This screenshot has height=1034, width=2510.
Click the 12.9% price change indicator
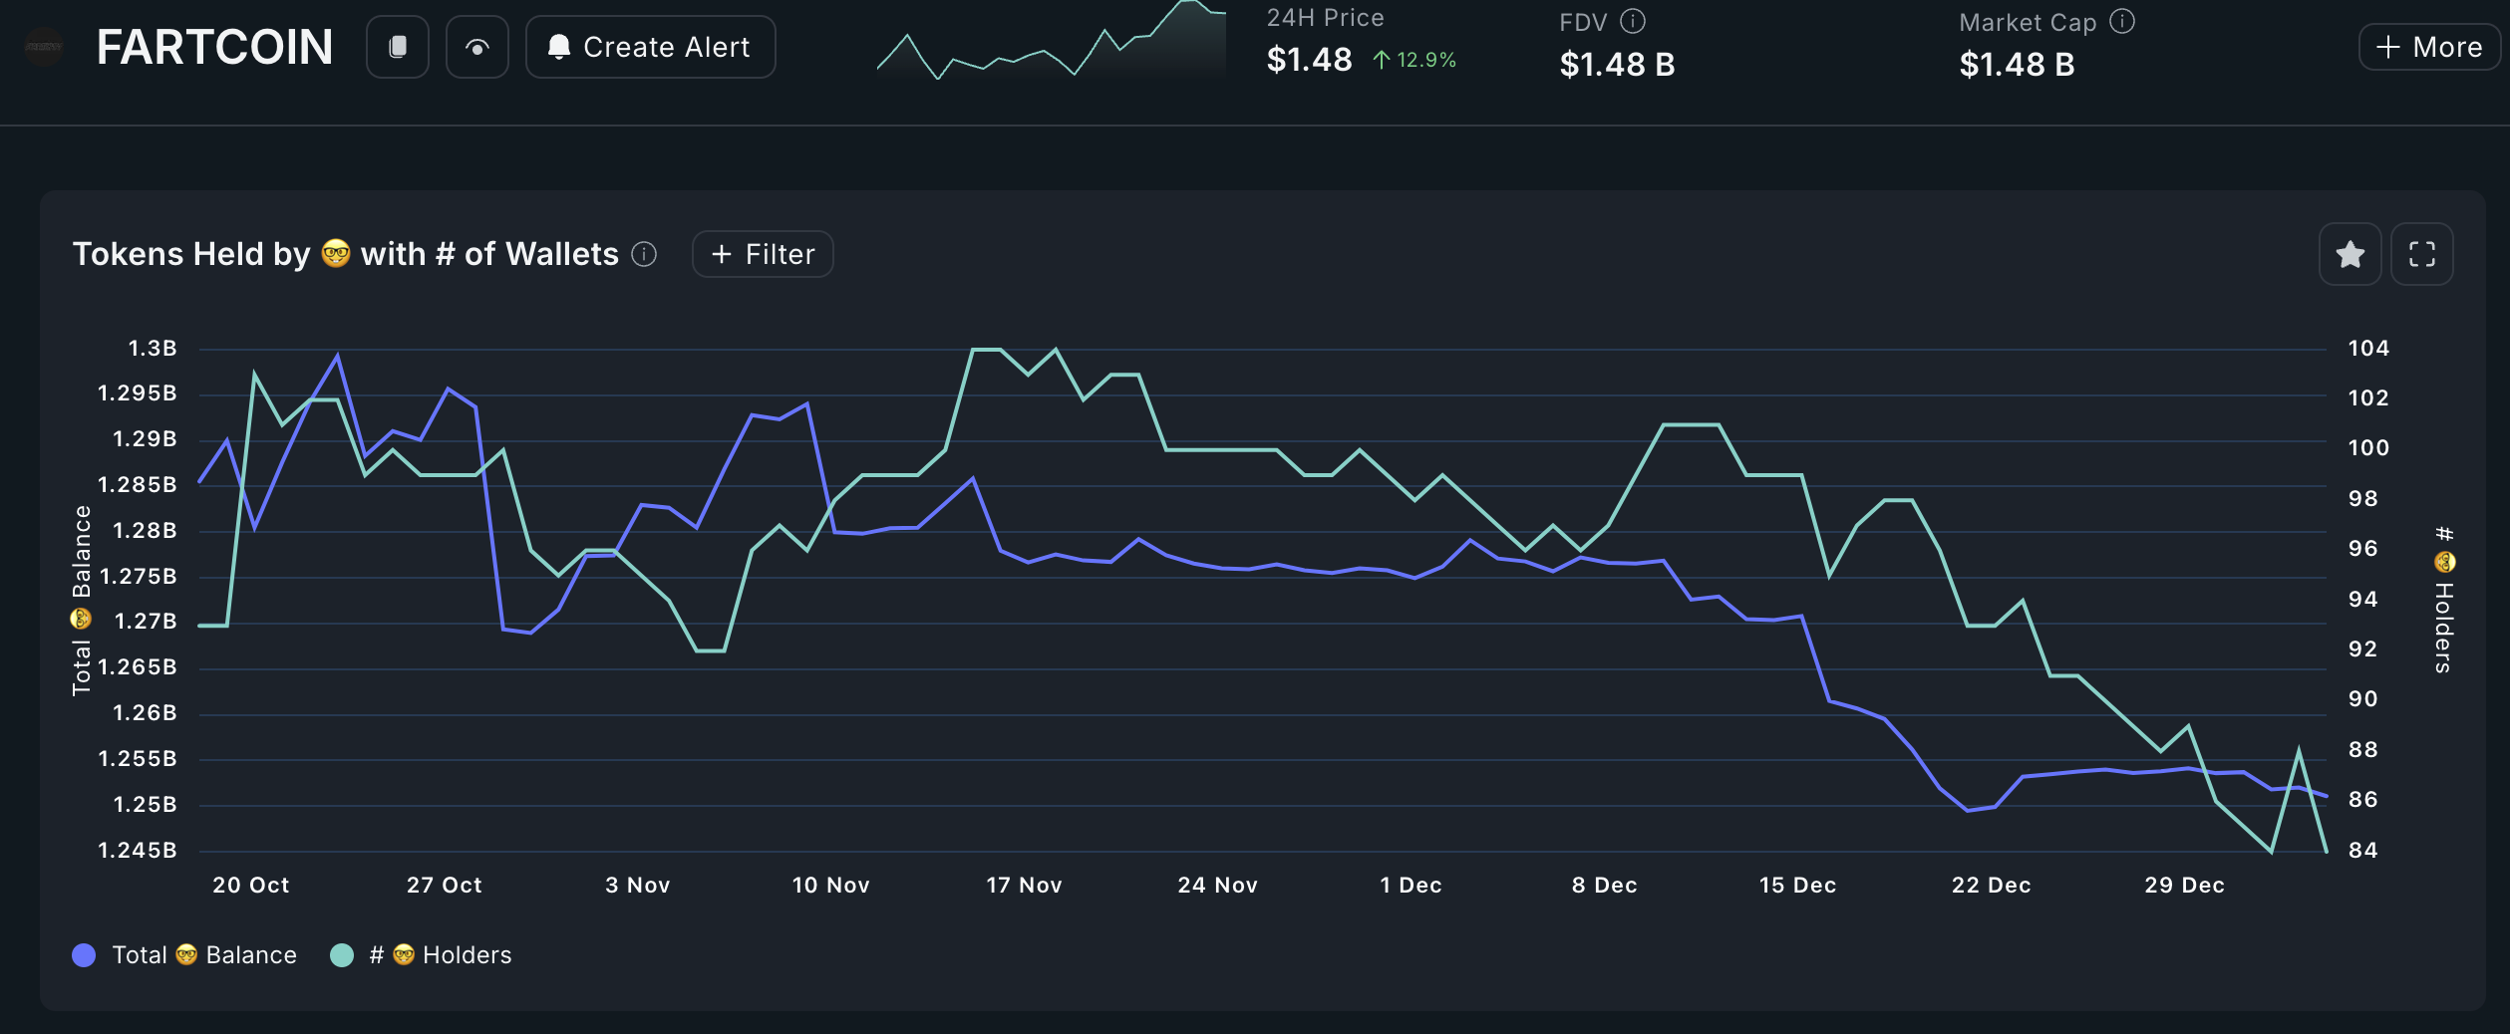click(x=1415, y=61)
